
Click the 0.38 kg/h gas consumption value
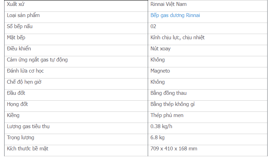tap(161, 126)
